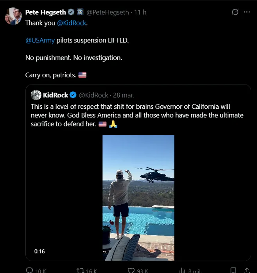The height and width of the screenshot is (273, 257).
Task: View post analytics via the views icon
Action: point(182,270)
